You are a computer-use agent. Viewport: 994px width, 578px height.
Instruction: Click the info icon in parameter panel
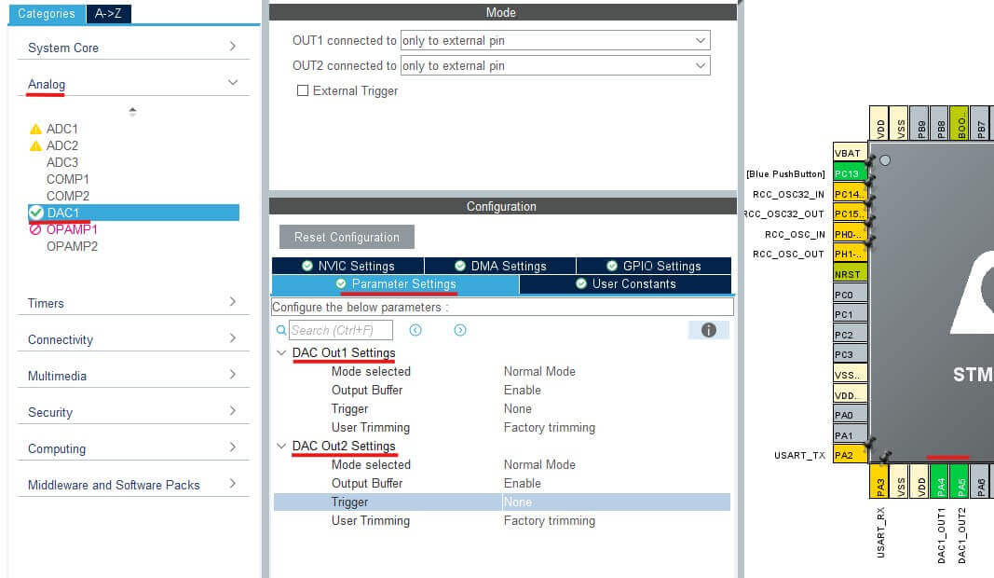click(708, 330)
